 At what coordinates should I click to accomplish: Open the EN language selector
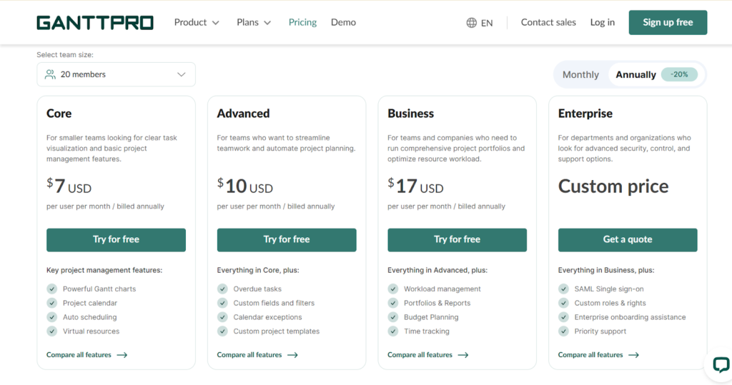coord(480,22)
